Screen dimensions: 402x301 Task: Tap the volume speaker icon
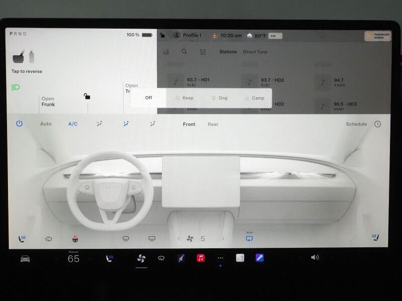coord(315,257)
